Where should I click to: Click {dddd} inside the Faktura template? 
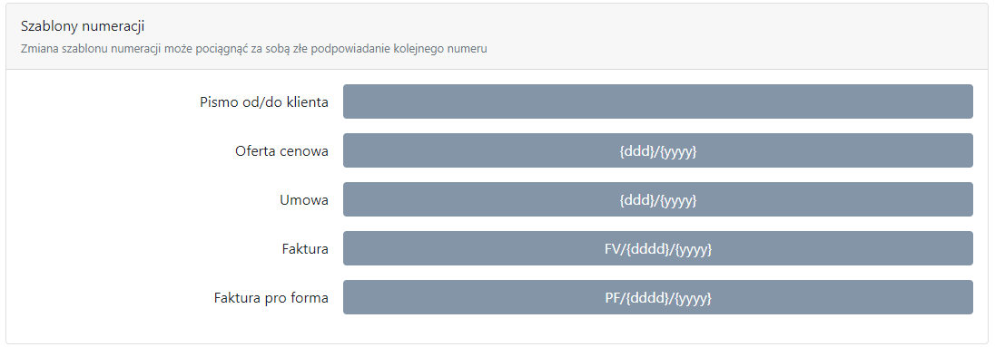click(x=647, y=249)
